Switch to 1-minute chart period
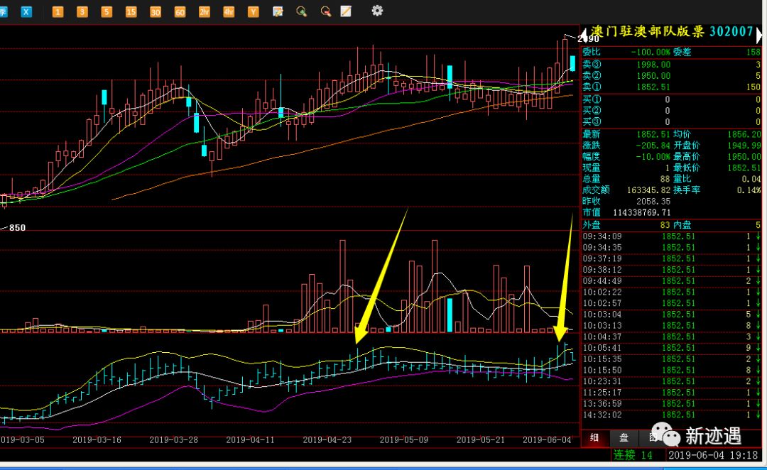Viewport: 767px width, 470px height. [x=58, y=12]
